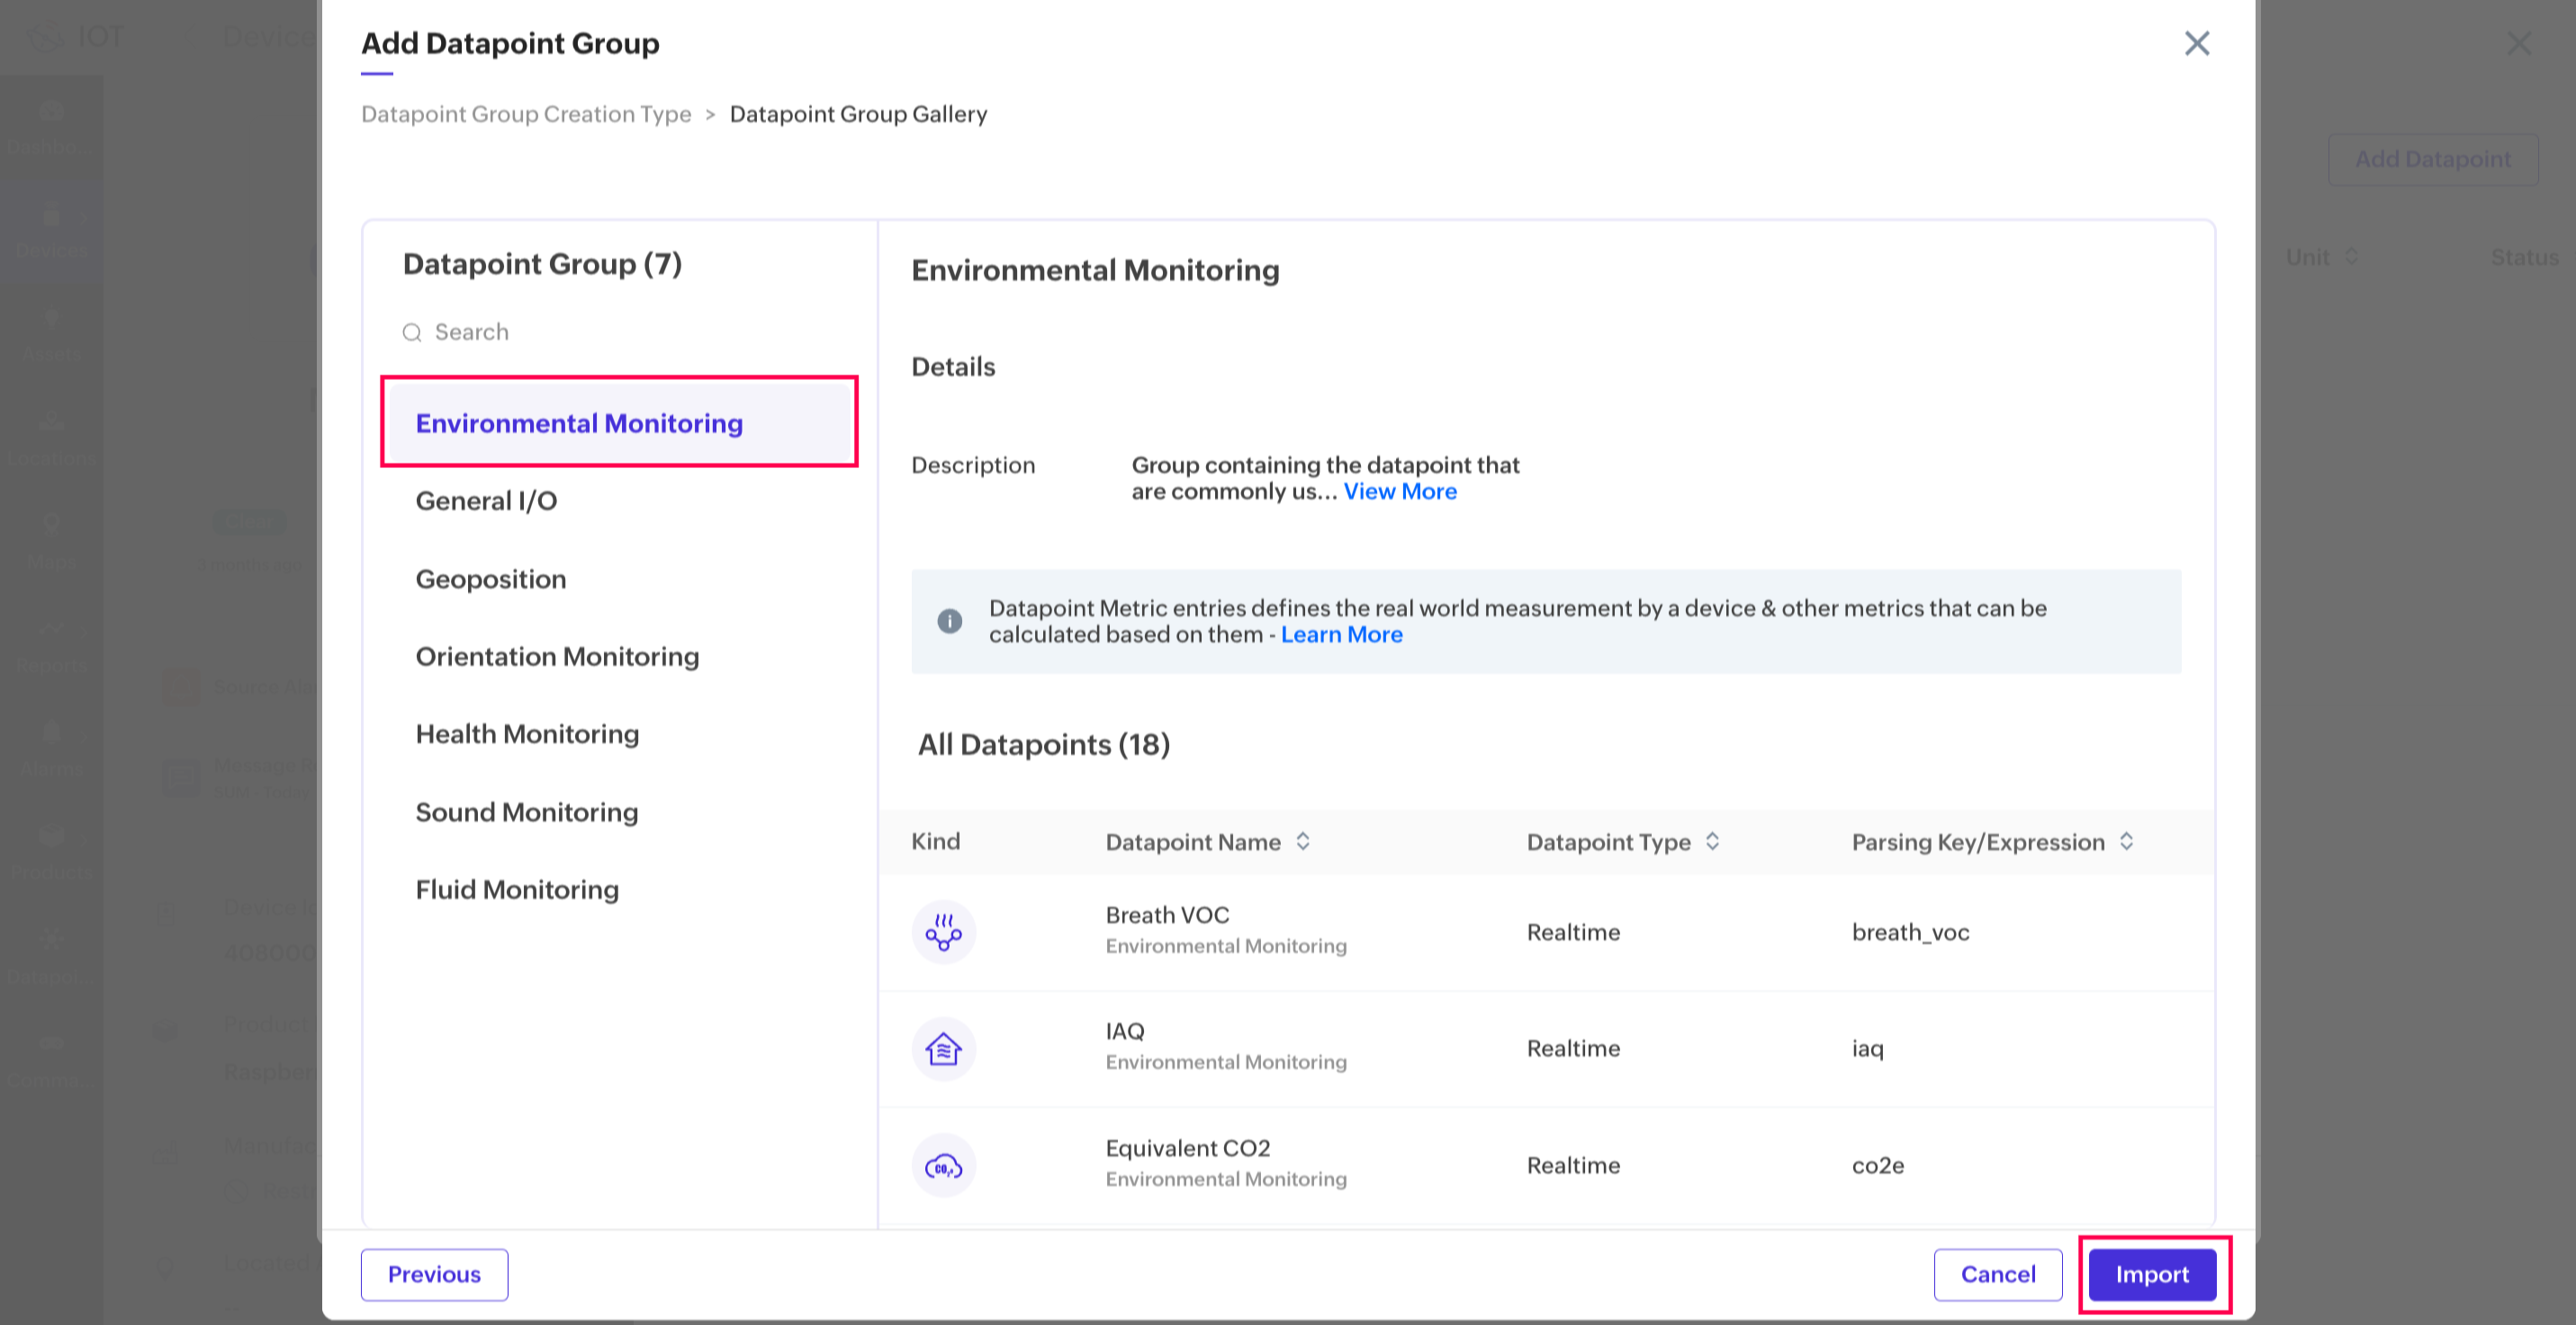Viewport: 2576px width, 1325px height.
Task: Sort by Parsing Key/Expression column
Action: pos(2126,842)
